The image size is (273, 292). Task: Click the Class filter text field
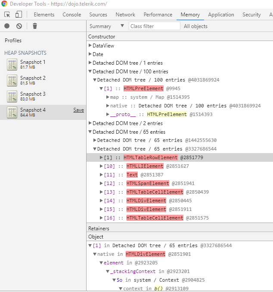pos(155,26)
